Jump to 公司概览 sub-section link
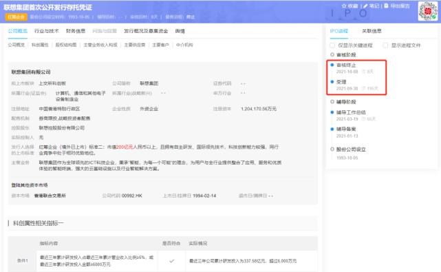 point(17,45)
